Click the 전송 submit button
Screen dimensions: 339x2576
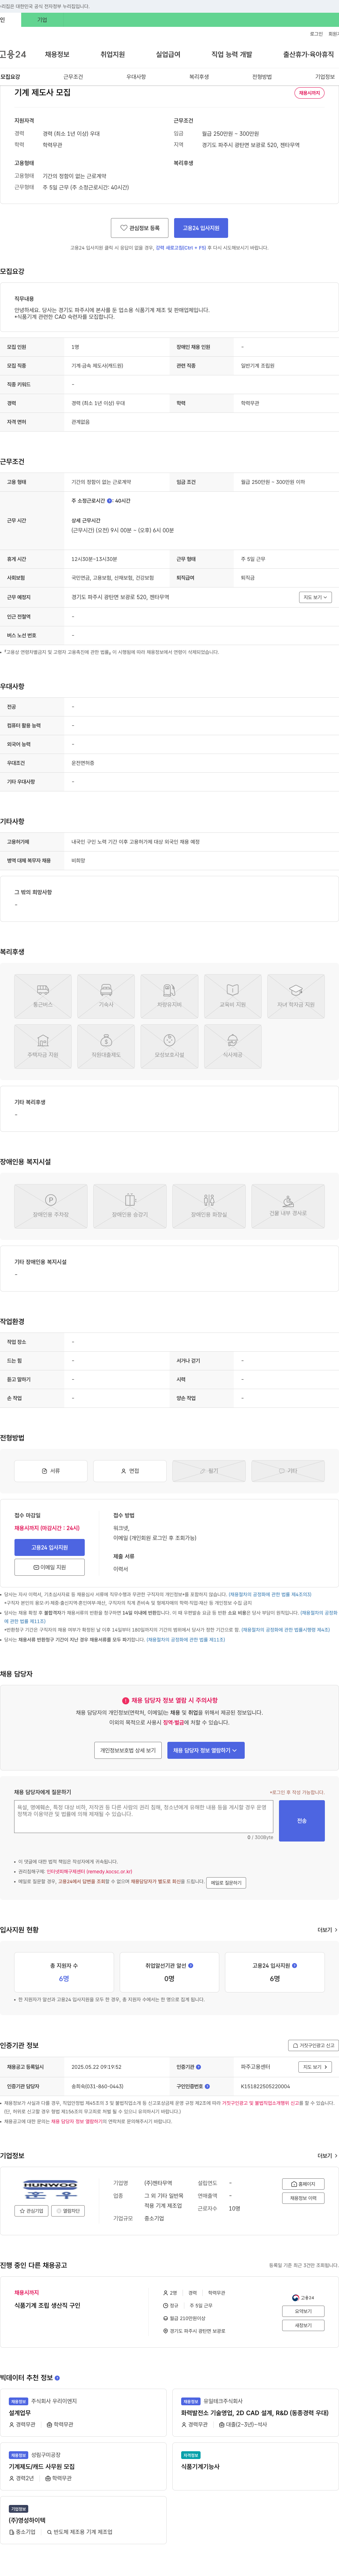[x=302, y=1821]
